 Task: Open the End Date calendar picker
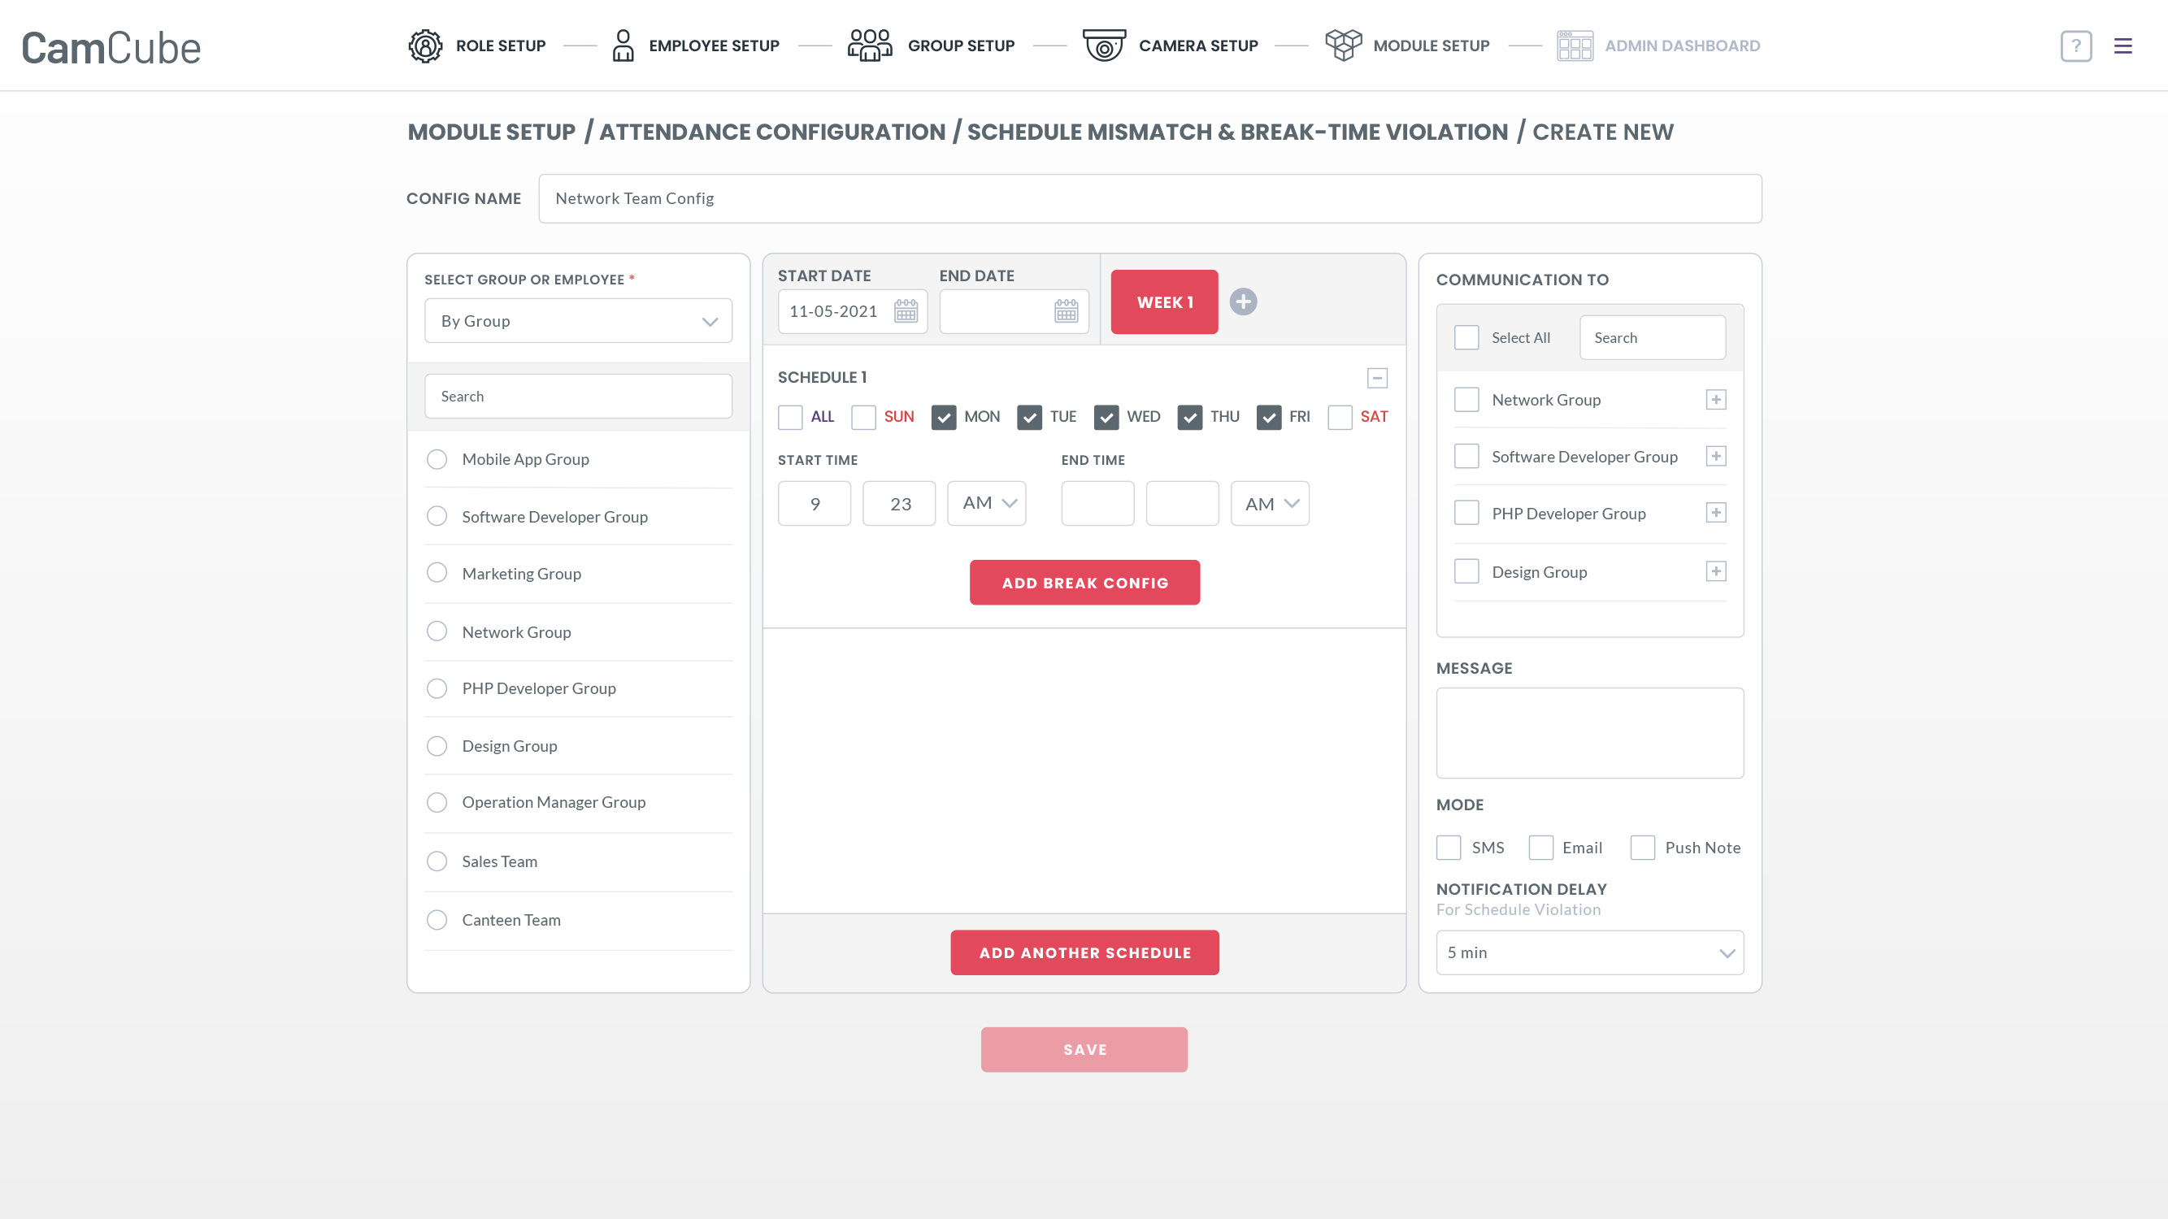[x=1066, y=311]
